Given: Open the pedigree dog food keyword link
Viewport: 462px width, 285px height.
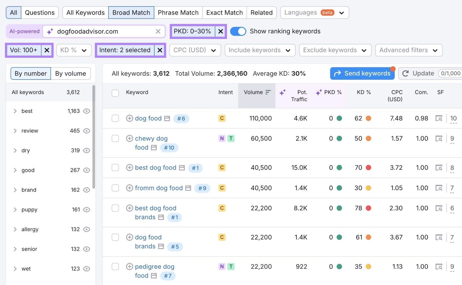Looking at the screenshot, I should click(154, 267).
